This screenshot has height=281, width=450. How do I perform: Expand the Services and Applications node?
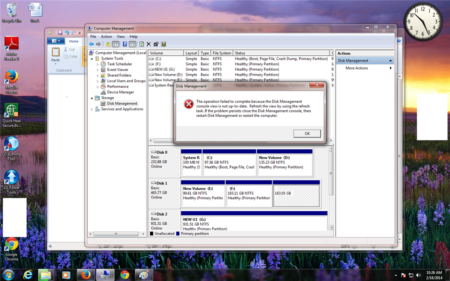(92, 109)
